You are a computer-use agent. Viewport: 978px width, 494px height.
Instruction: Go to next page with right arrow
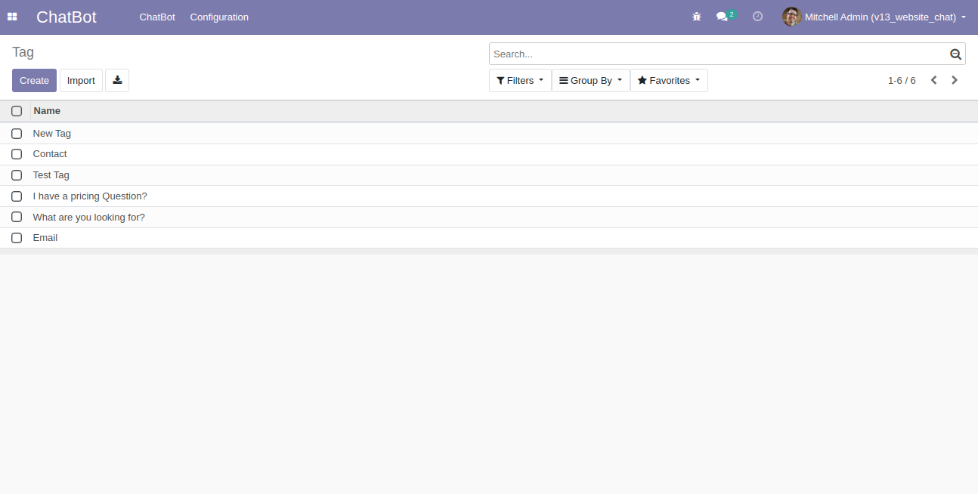954,79
